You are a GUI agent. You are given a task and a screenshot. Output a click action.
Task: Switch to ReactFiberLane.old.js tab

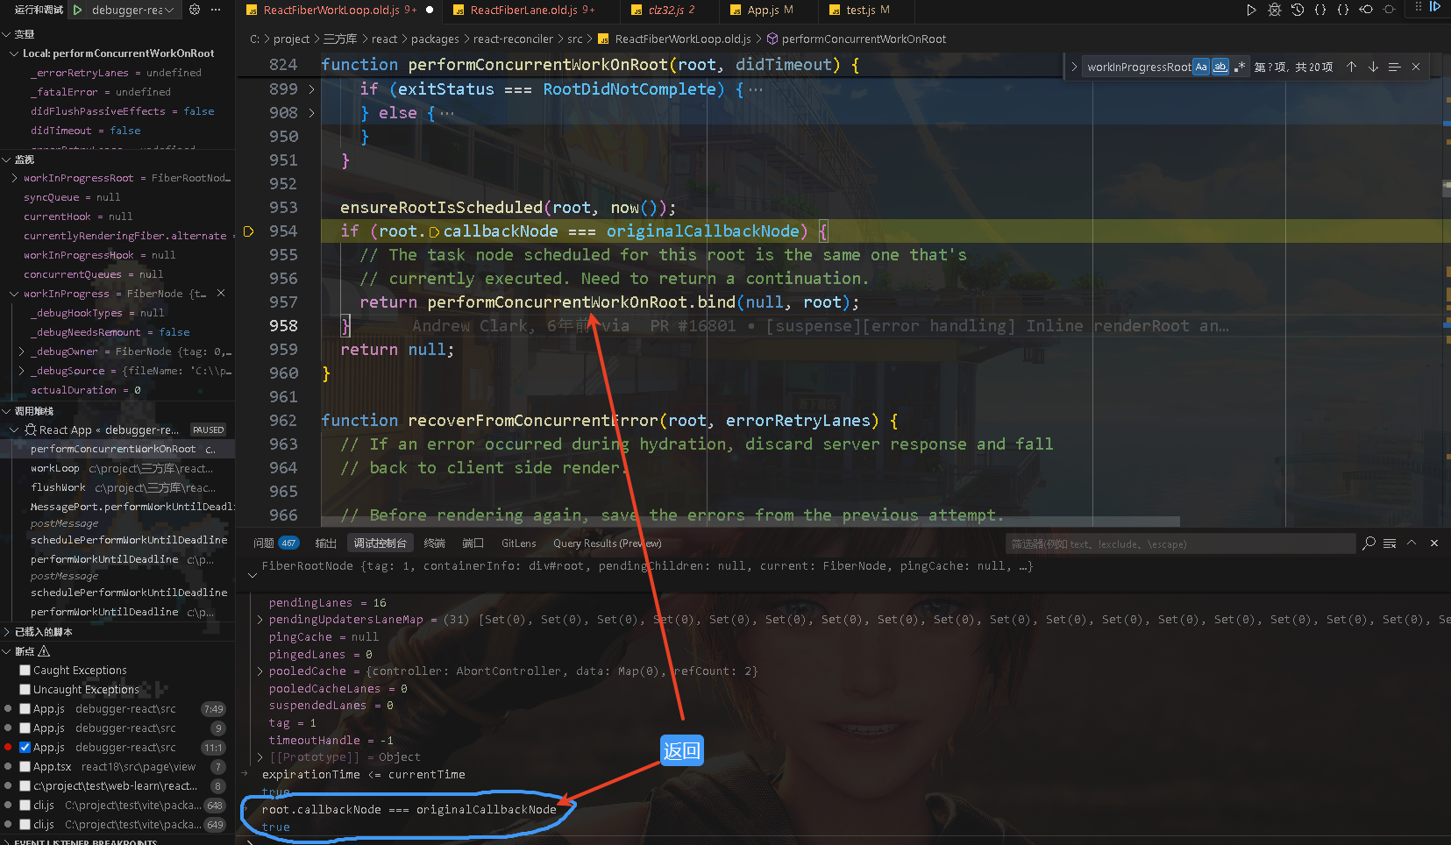coord(524,10)
